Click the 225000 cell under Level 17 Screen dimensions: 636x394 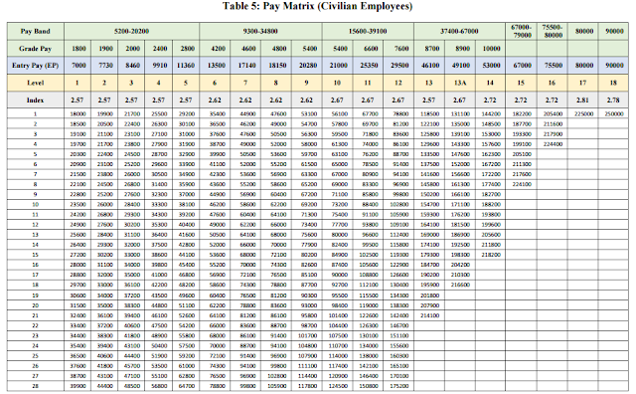(x=583, y=114)
